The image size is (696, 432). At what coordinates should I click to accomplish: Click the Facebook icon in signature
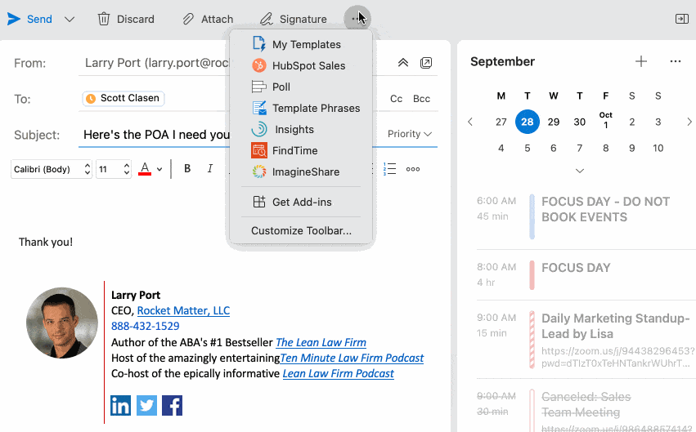coord(172,405)
